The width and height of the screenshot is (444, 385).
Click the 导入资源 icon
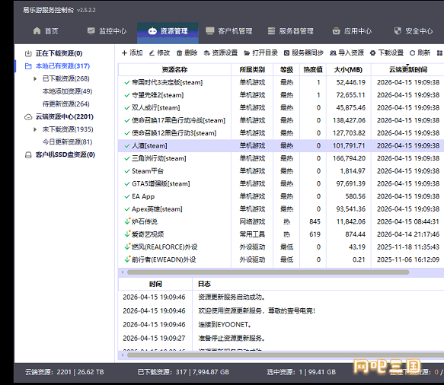click(x=333, y=53)
